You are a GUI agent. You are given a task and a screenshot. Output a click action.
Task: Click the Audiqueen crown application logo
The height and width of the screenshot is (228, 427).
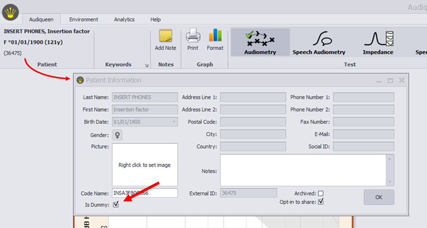coord(11,12)
